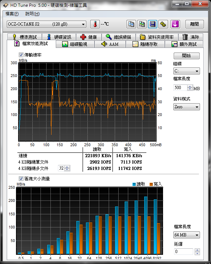The image size is (211, 264).
Task: Click the 4 KB隨機多文件 row label
Action: click(33, 168)
